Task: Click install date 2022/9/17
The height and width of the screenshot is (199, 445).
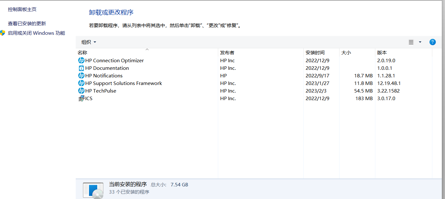Action: click(x=317, y=75)
